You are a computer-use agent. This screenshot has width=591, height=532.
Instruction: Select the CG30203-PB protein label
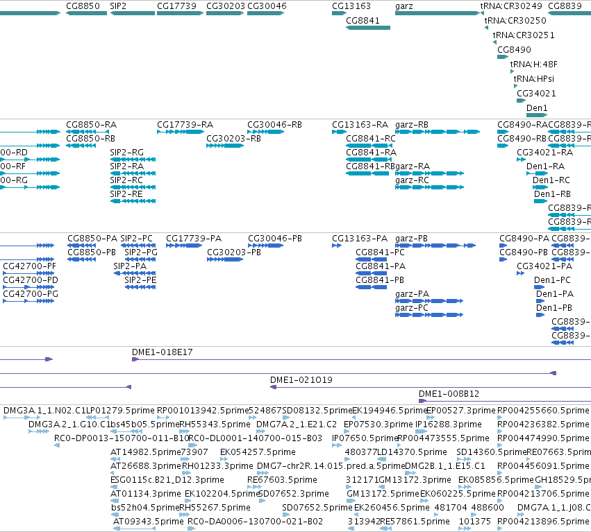234,252
